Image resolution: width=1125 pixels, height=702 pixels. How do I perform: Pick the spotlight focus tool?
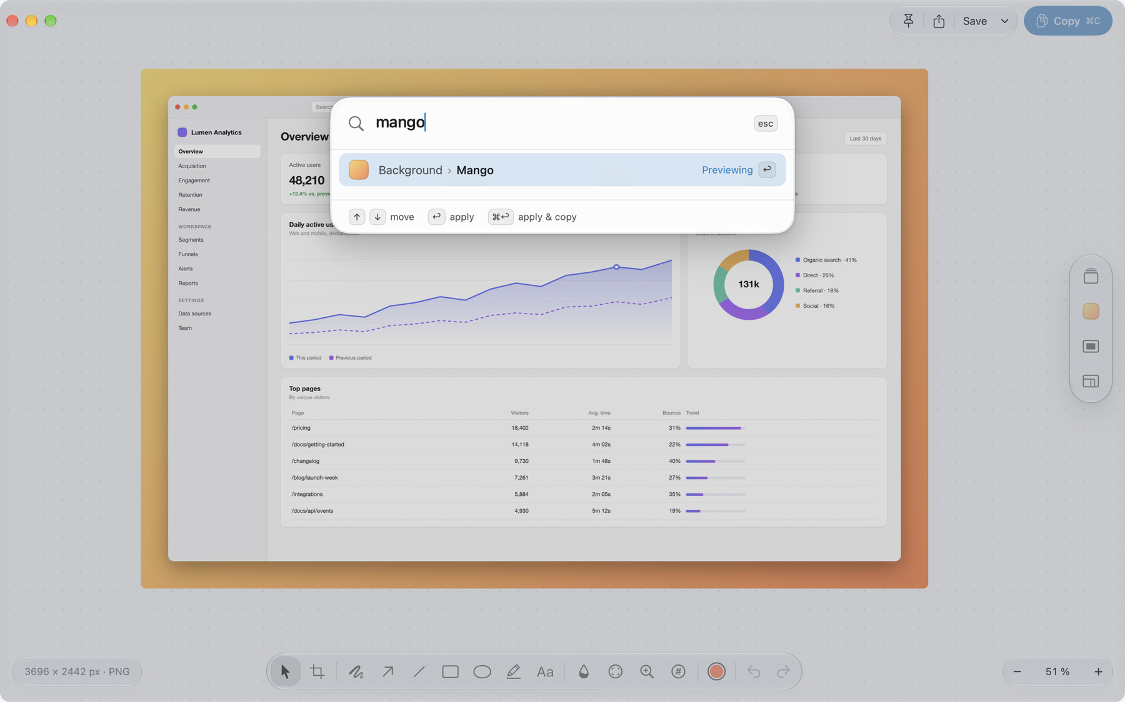(616, 671)
